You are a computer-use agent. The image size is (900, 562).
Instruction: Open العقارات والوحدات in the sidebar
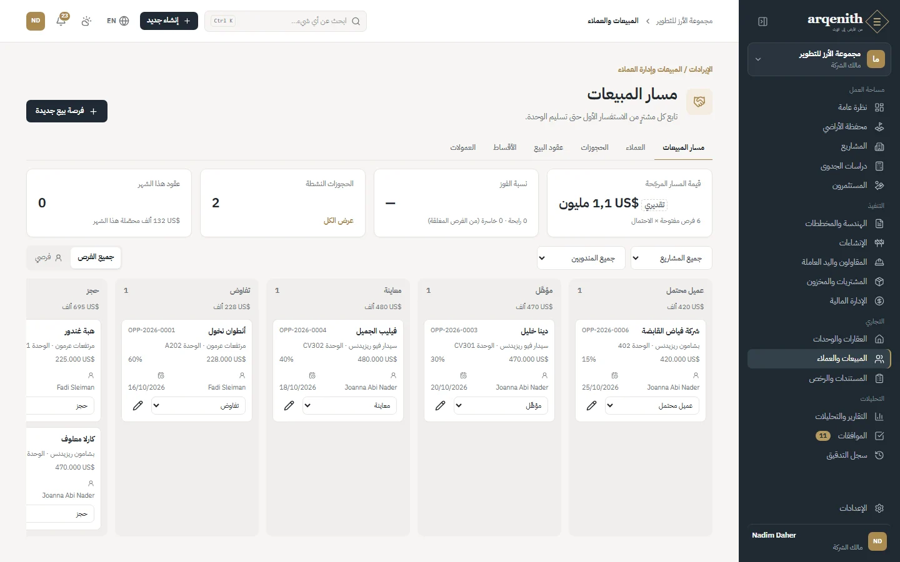click(819, 339)
